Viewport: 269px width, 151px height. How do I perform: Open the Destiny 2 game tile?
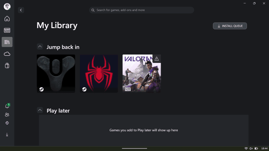click(x=56, y=74)
